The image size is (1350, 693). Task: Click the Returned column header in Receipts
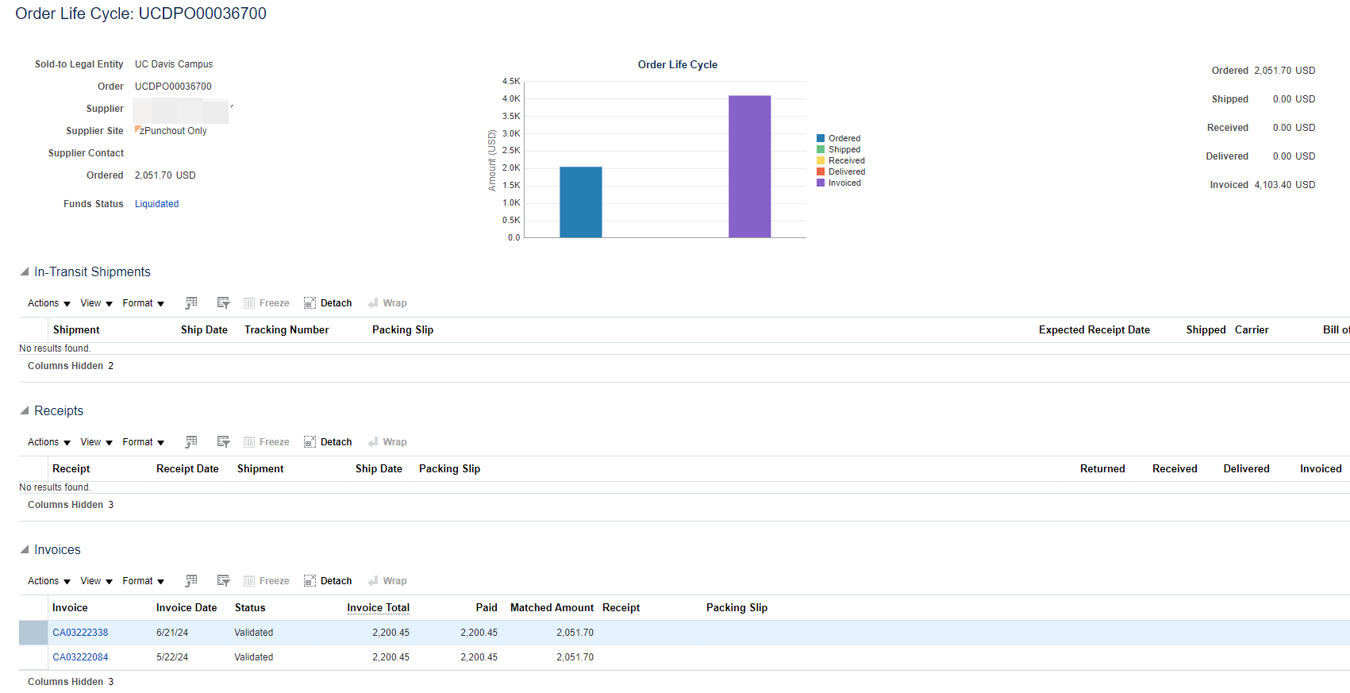pyautogui.click(x=1102, y=469)
